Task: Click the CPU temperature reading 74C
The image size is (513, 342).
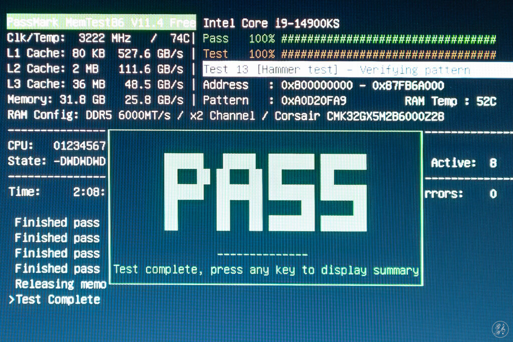Action: [180, 38]
